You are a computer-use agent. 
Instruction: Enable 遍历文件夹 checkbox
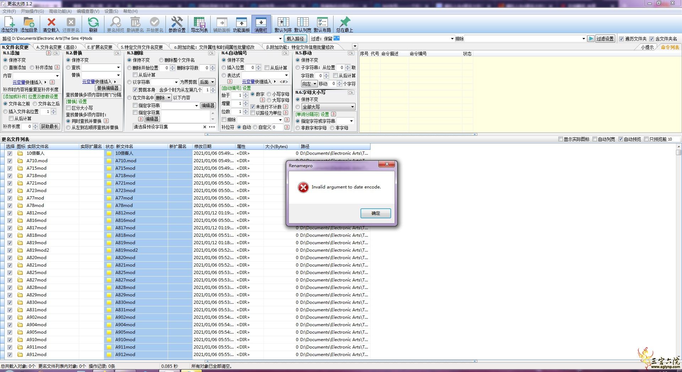[621, 39]
